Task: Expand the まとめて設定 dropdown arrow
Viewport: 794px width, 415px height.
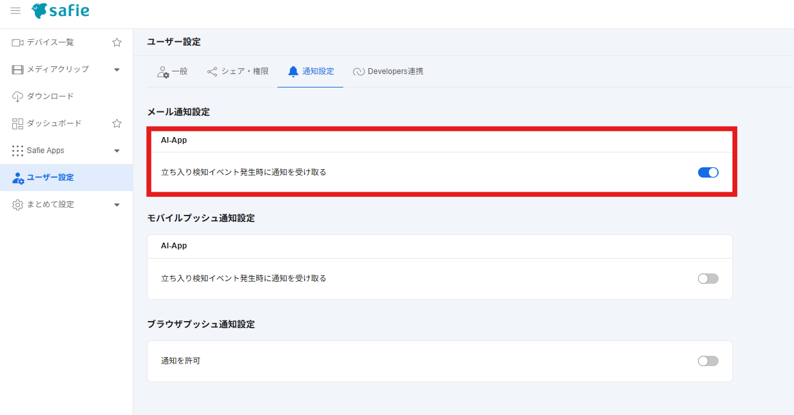Action: pos(117,205)
